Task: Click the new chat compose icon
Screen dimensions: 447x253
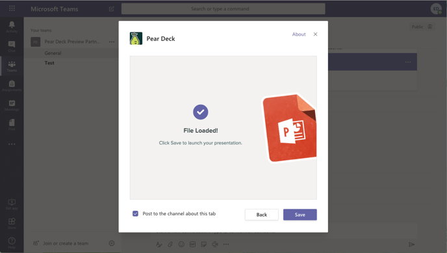Action: coord(112,9)
